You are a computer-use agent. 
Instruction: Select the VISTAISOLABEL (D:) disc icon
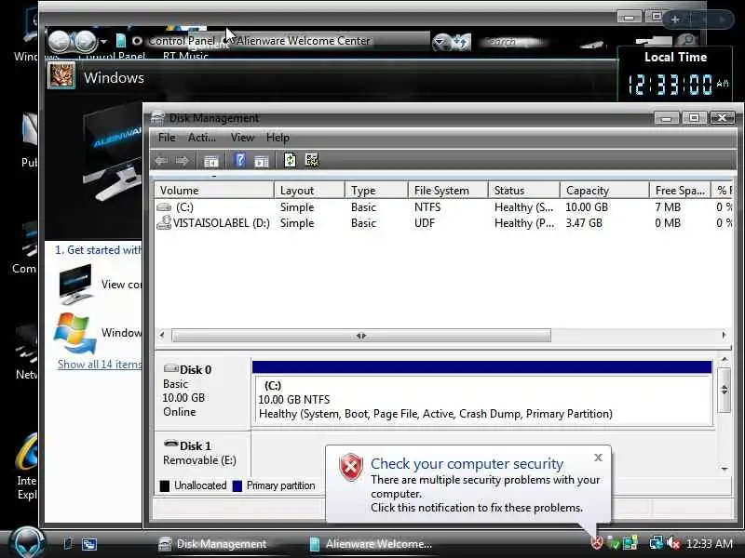point(164,222)
